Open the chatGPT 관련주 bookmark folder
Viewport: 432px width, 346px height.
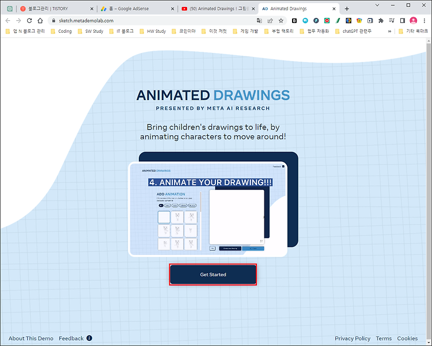pyautogui.click(x=353, y=32)
